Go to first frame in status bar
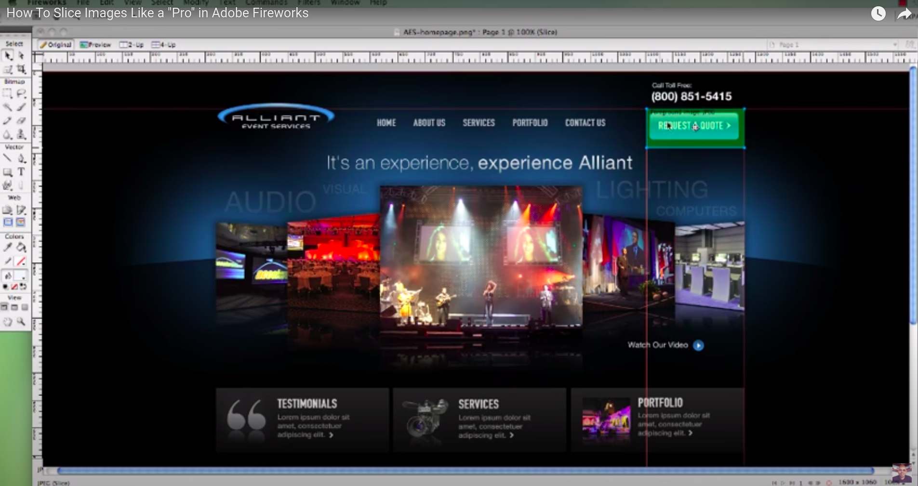The height and width of the screenshot is (486, 918). click(774, 483)
